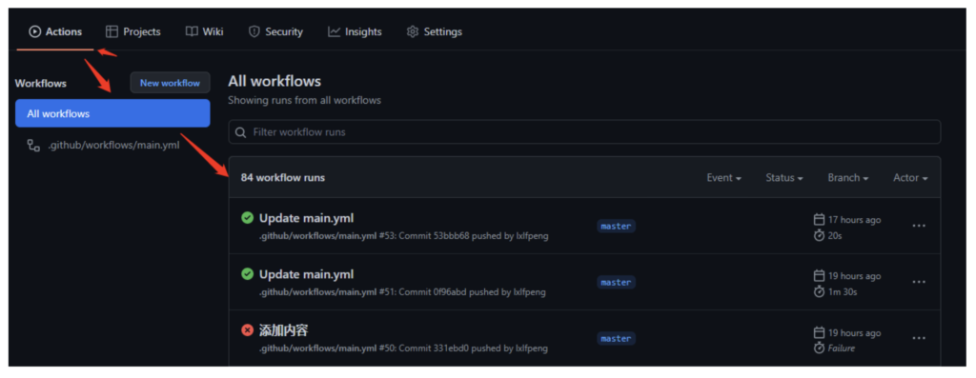This screenshot has width=976, height=378.
Task: Click '#53: Commit 53bbb68 pushed by lxlfpeng' text
Action: click(x=464, y=236)
